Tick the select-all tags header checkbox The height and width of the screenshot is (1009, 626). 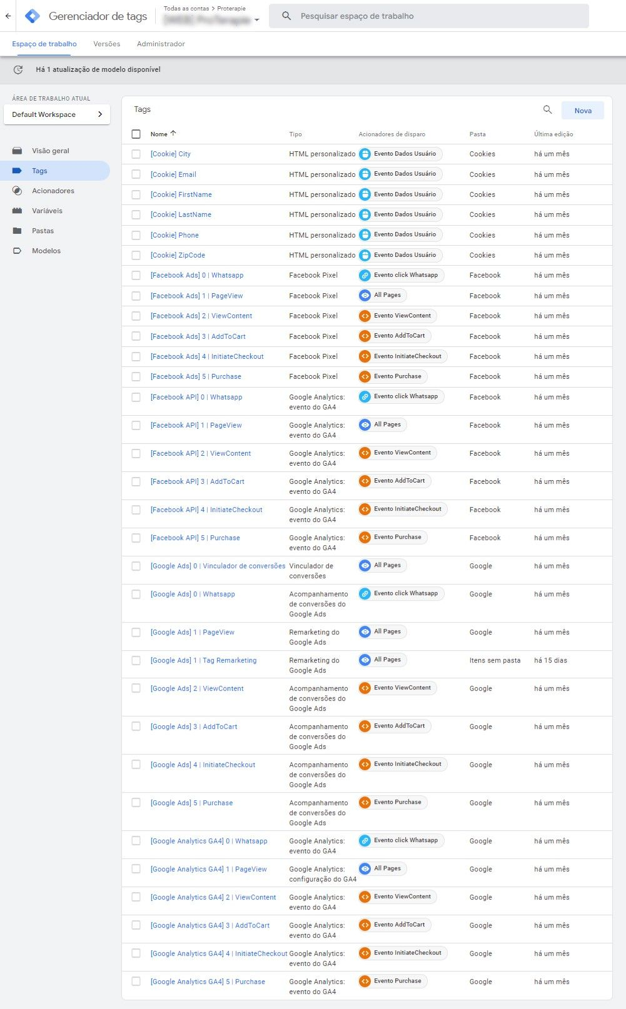(x=136, y=134)
